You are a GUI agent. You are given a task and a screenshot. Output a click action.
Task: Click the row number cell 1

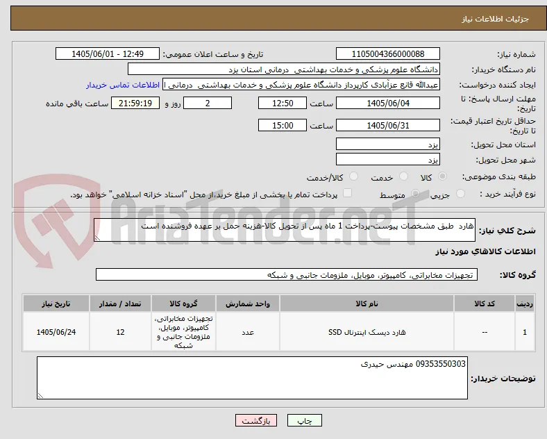tap(525, 332)
